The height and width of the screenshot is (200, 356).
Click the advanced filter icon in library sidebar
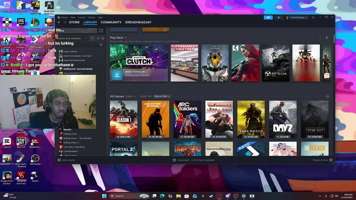click(x=101, y=45)
